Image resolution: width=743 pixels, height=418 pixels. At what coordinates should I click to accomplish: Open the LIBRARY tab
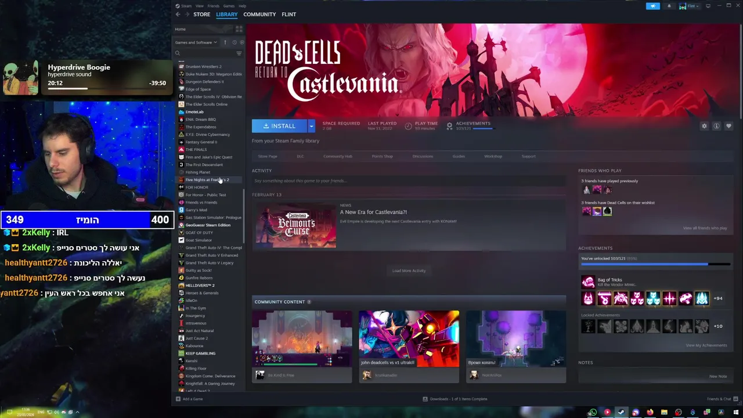click(226, 14)
